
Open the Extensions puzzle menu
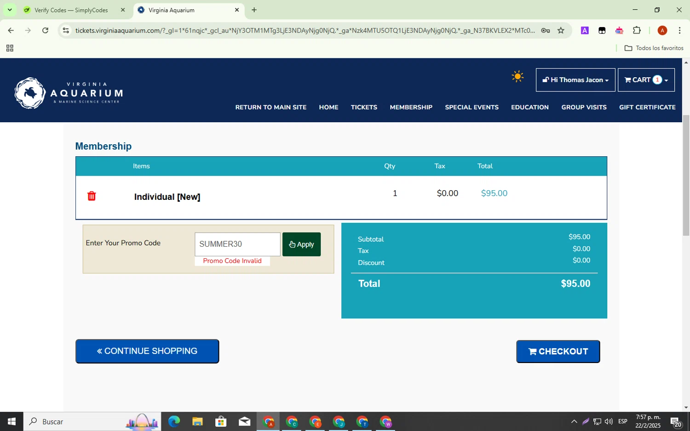(x=637, y=30)
